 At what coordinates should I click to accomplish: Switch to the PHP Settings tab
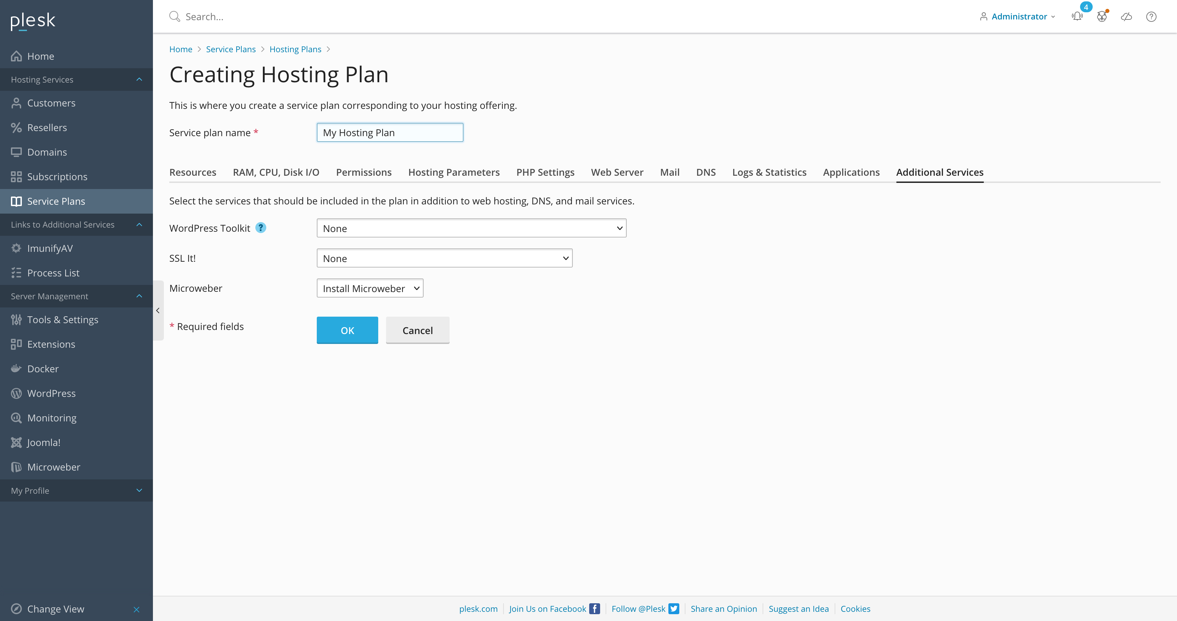pos(545,172)
